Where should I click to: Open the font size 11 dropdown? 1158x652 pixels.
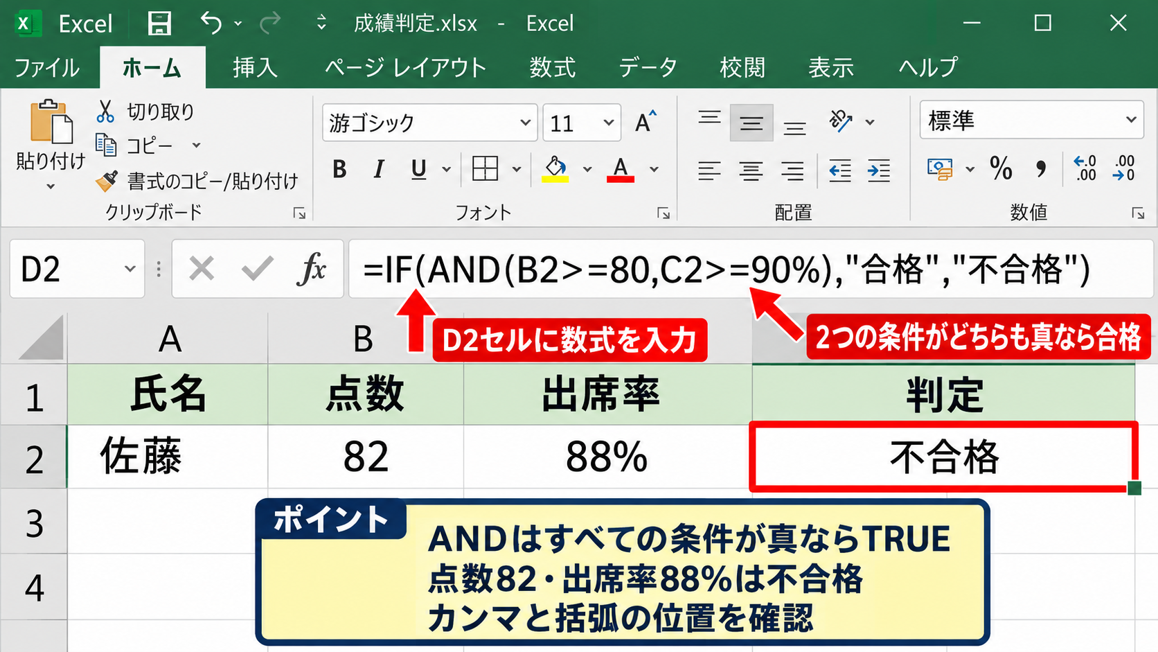pos(609,123)
